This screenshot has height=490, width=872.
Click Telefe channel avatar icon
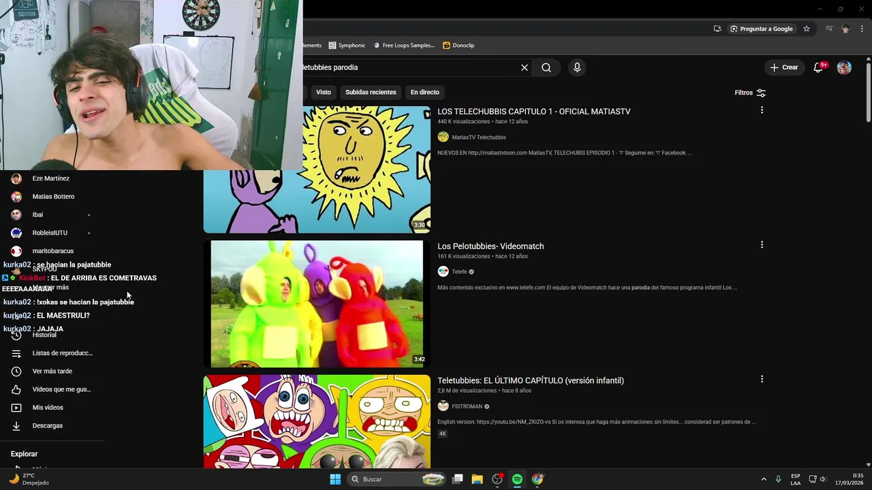click(443, 272)
